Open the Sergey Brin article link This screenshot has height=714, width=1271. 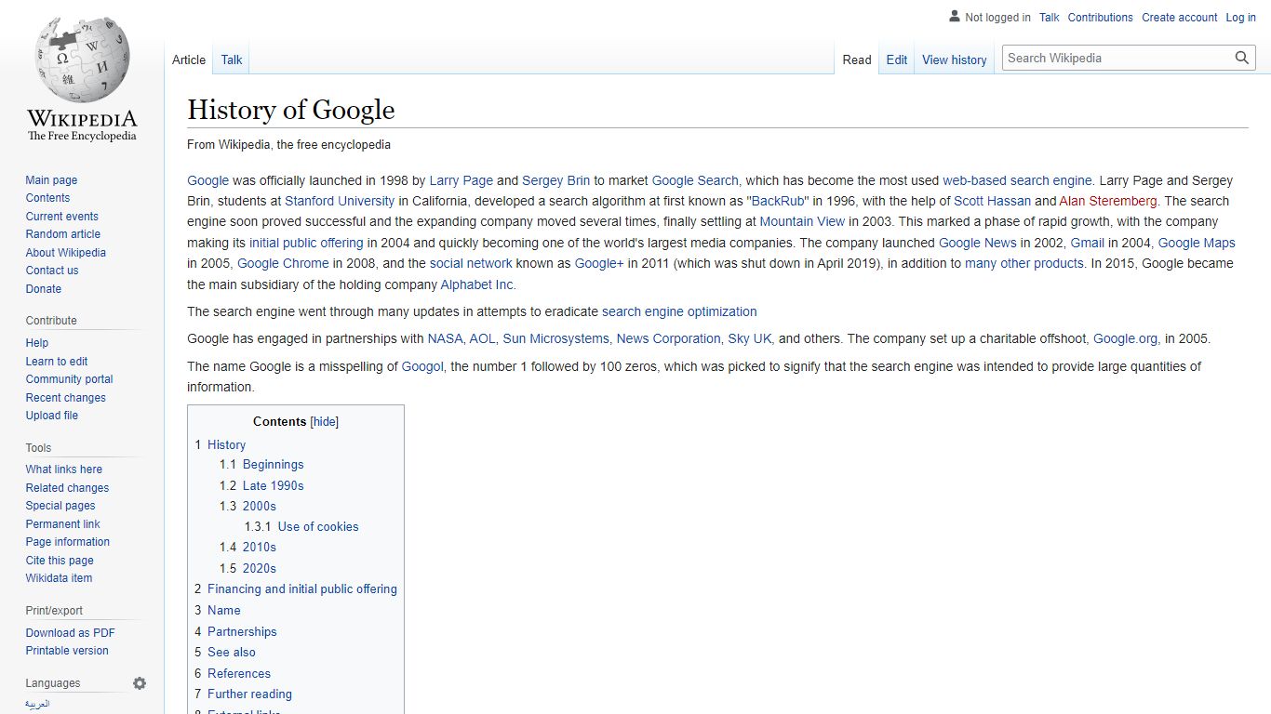(x=556, y=180)
